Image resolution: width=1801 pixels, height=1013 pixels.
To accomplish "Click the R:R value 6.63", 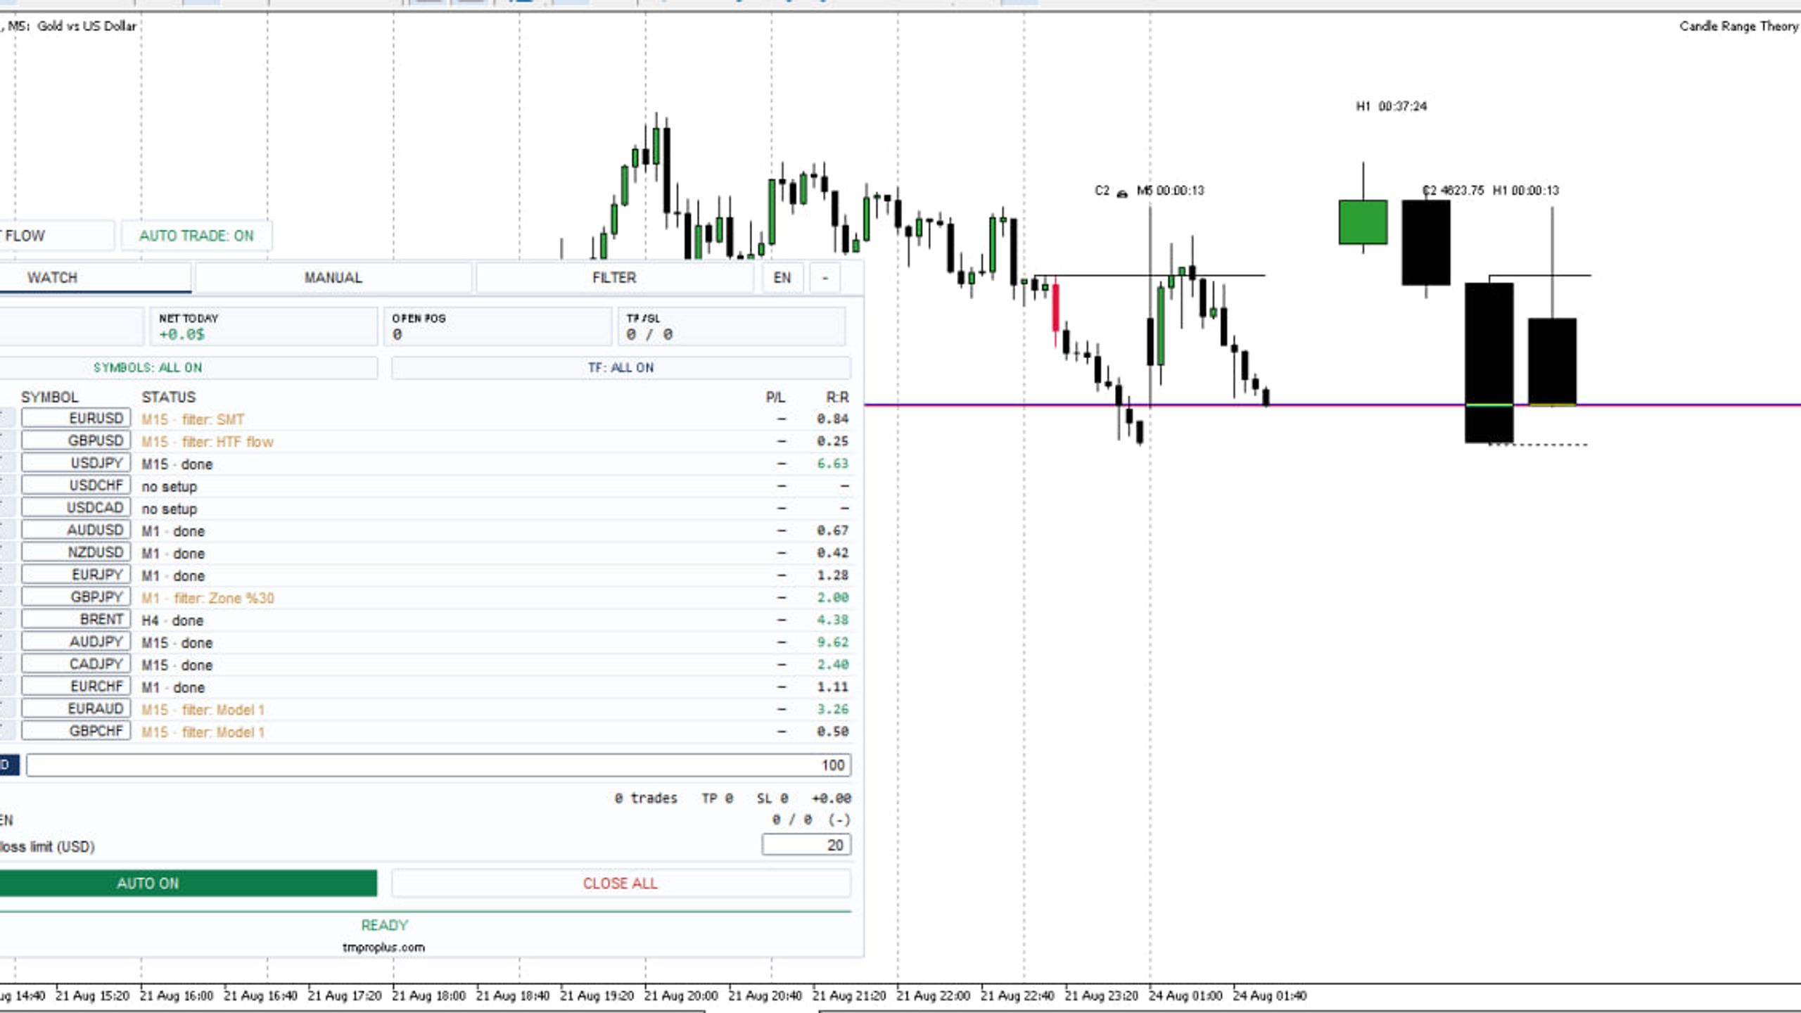I will (833, 464).
